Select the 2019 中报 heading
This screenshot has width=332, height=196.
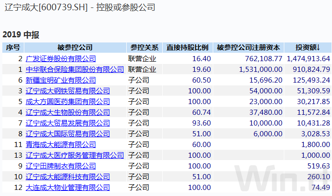tap(21, 35)
